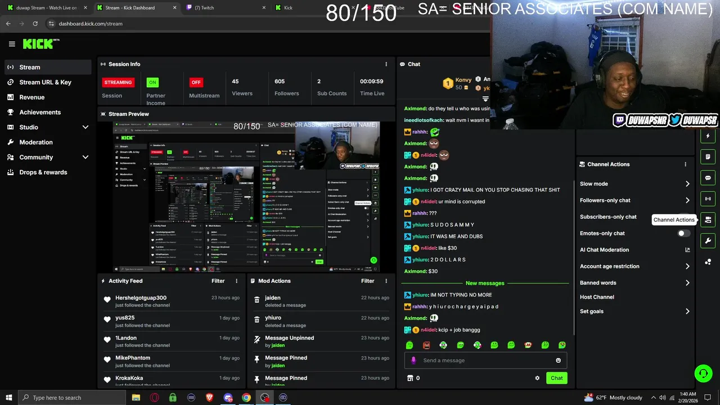Expand Slow mode options chevron
This screenshot has height=405, width=720.
point(687,184)
